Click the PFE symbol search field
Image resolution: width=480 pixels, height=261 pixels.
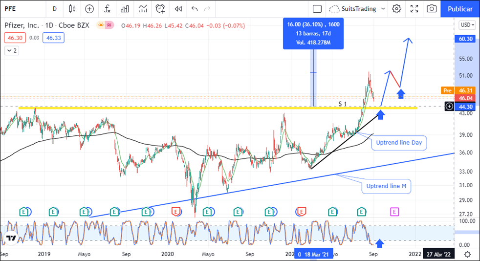click(x=20, y=8)
